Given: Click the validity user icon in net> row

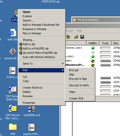Looking at the screenshot, I should 93,61.
